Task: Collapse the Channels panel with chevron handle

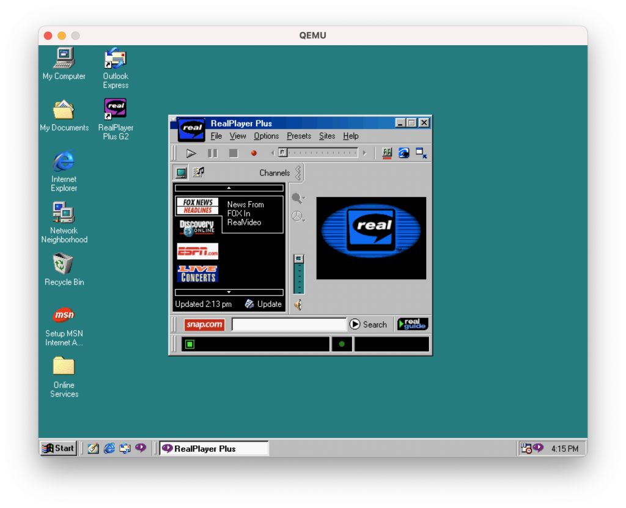Action: click(x=298, y=172)
